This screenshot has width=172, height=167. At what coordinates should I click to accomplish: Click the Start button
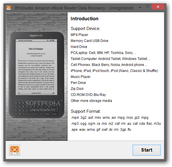click(146, 150)
